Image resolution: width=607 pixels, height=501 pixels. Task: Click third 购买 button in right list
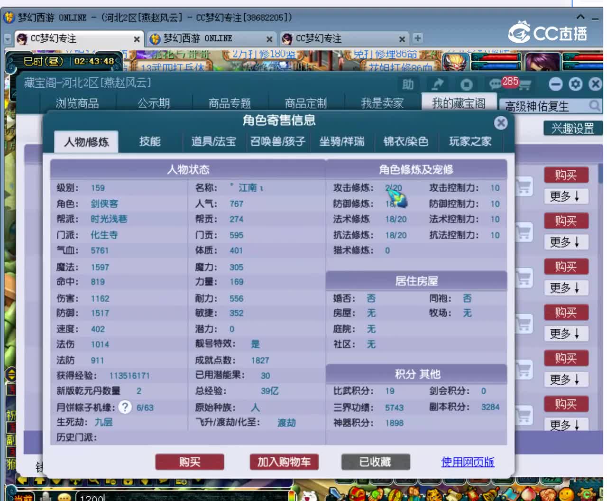(x=566, y=267)
